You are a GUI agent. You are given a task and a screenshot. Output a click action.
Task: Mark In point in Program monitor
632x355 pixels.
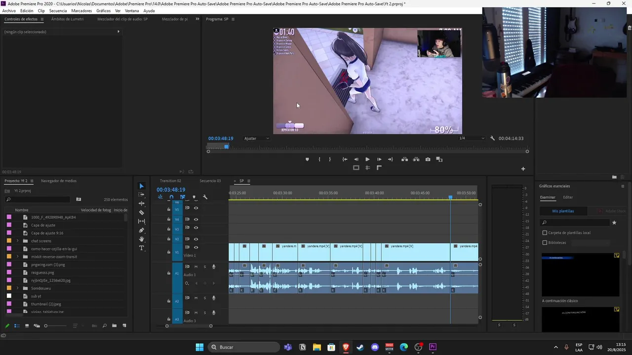pyautogui.click(x=319, y=159)
